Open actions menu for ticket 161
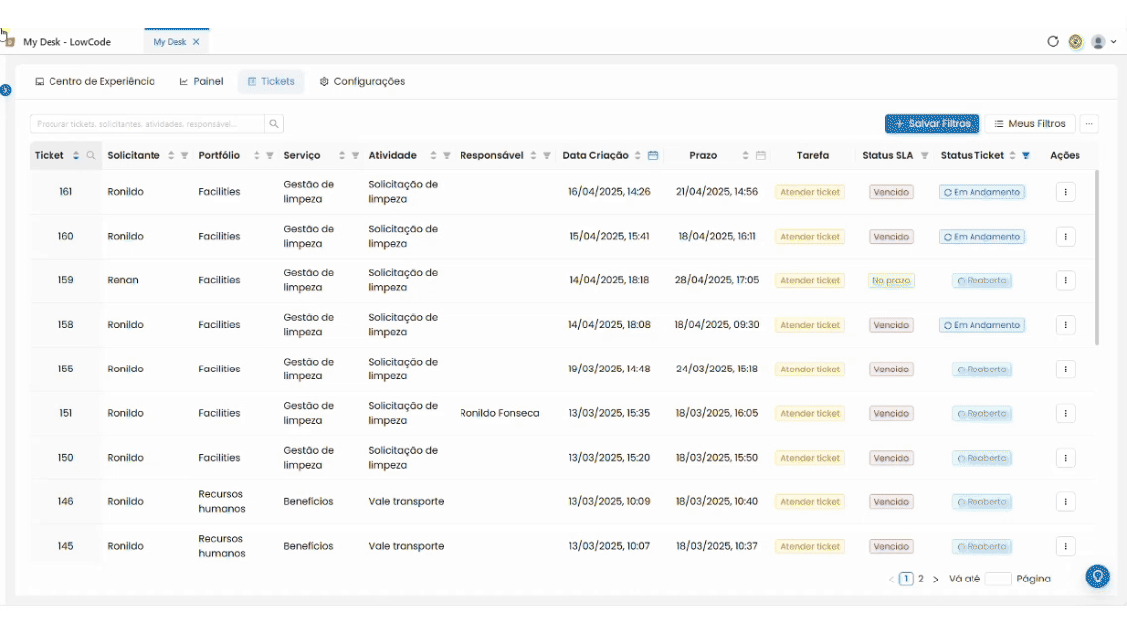 tap(1066, 192)
